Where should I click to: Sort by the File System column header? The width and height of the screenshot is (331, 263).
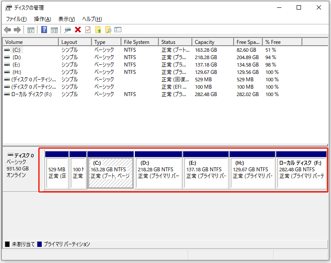[x=140, y=42]
